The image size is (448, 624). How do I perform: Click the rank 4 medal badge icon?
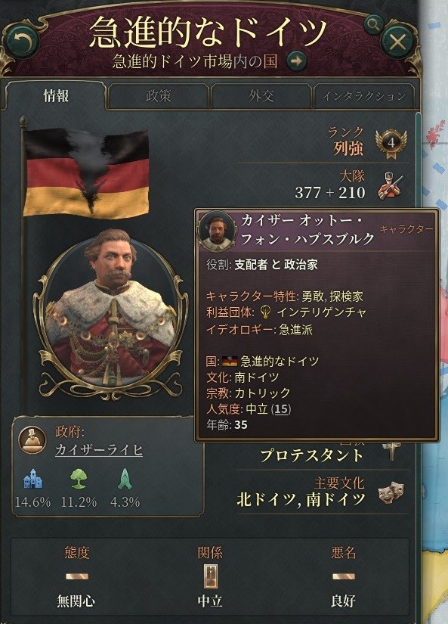[x=391, y=144]
